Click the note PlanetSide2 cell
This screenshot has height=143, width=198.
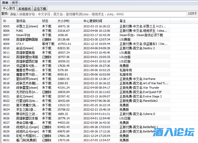(139, 101)
